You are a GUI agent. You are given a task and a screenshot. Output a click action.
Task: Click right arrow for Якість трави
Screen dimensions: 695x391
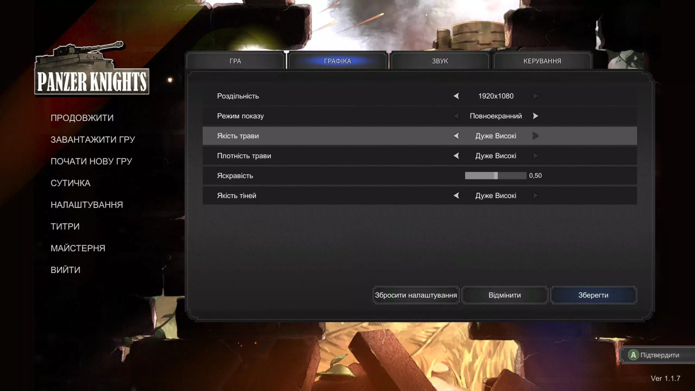(535, 136)
